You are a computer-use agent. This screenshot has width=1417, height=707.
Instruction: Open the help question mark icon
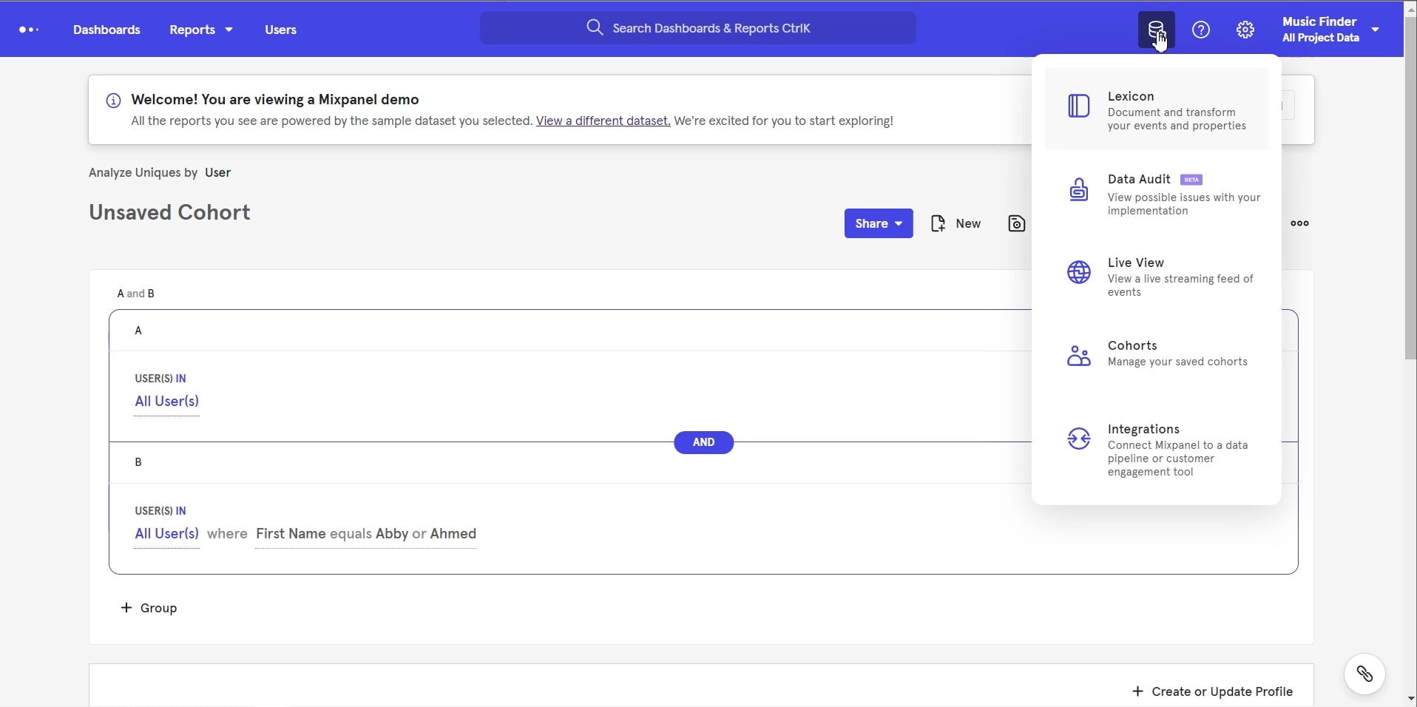tap(1200, 29)
